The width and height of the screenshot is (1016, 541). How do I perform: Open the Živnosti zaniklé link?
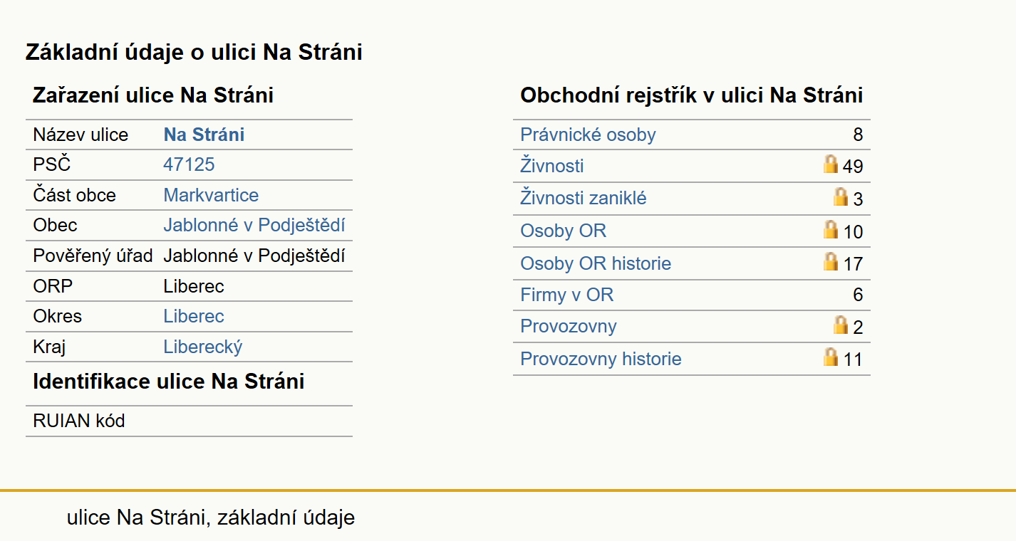click(x=584, y=198)
